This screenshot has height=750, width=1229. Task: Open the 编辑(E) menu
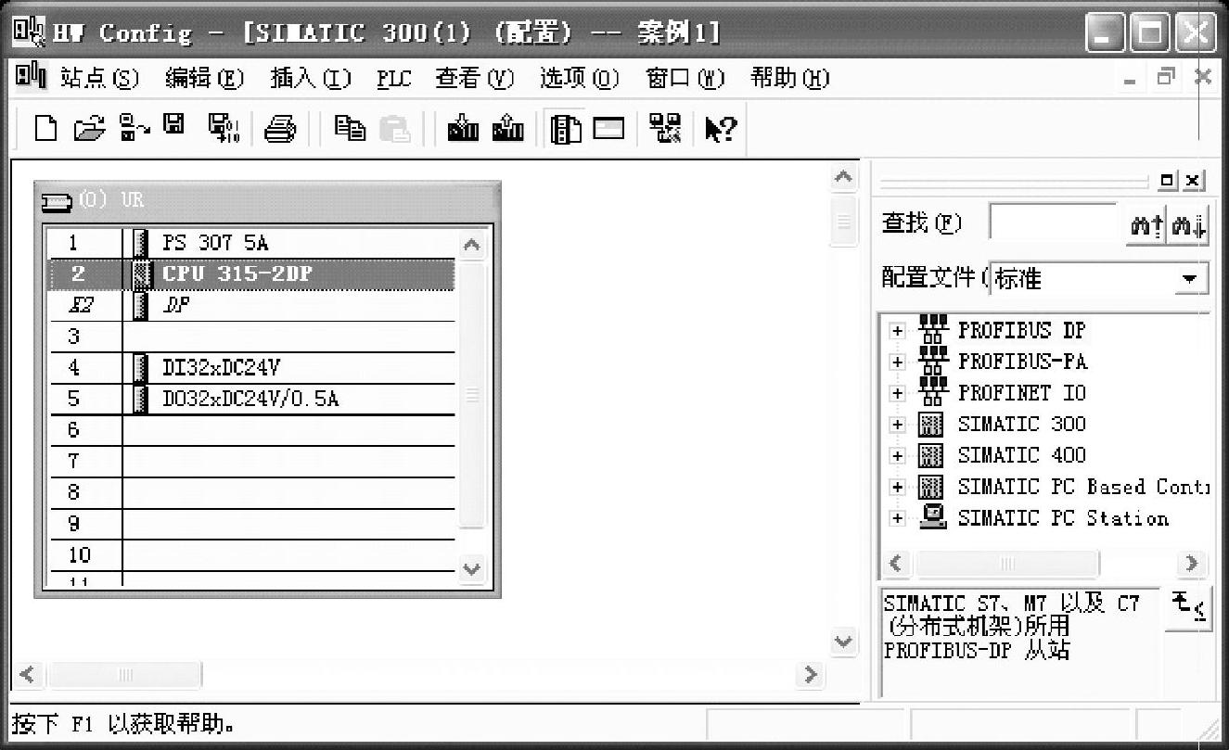(205, 79)
